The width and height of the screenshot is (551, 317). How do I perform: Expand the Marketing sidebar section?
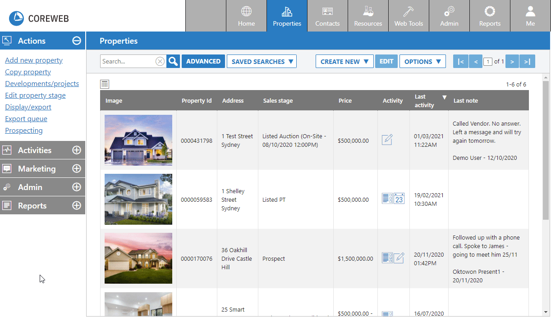coord(77,169)
